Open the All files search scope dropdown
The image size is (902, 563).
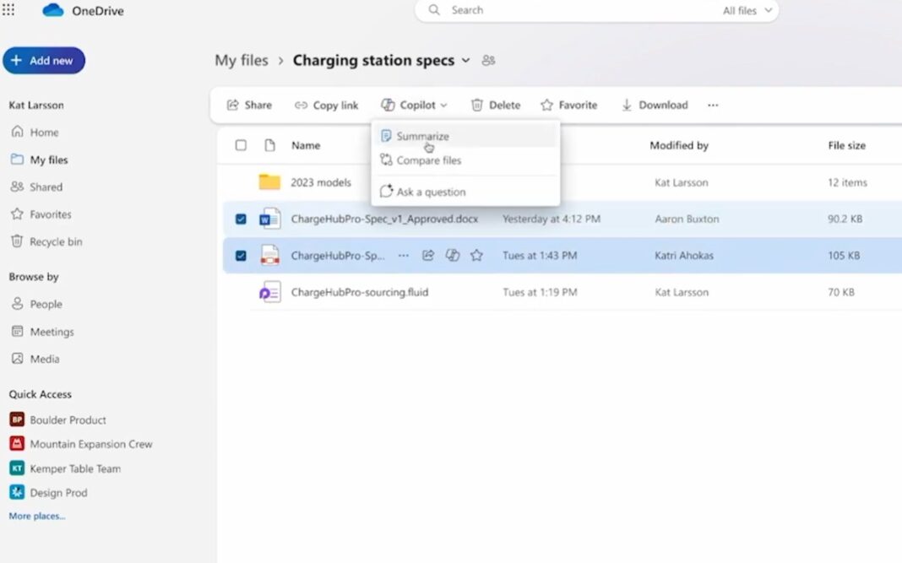[x=747, y=10]
